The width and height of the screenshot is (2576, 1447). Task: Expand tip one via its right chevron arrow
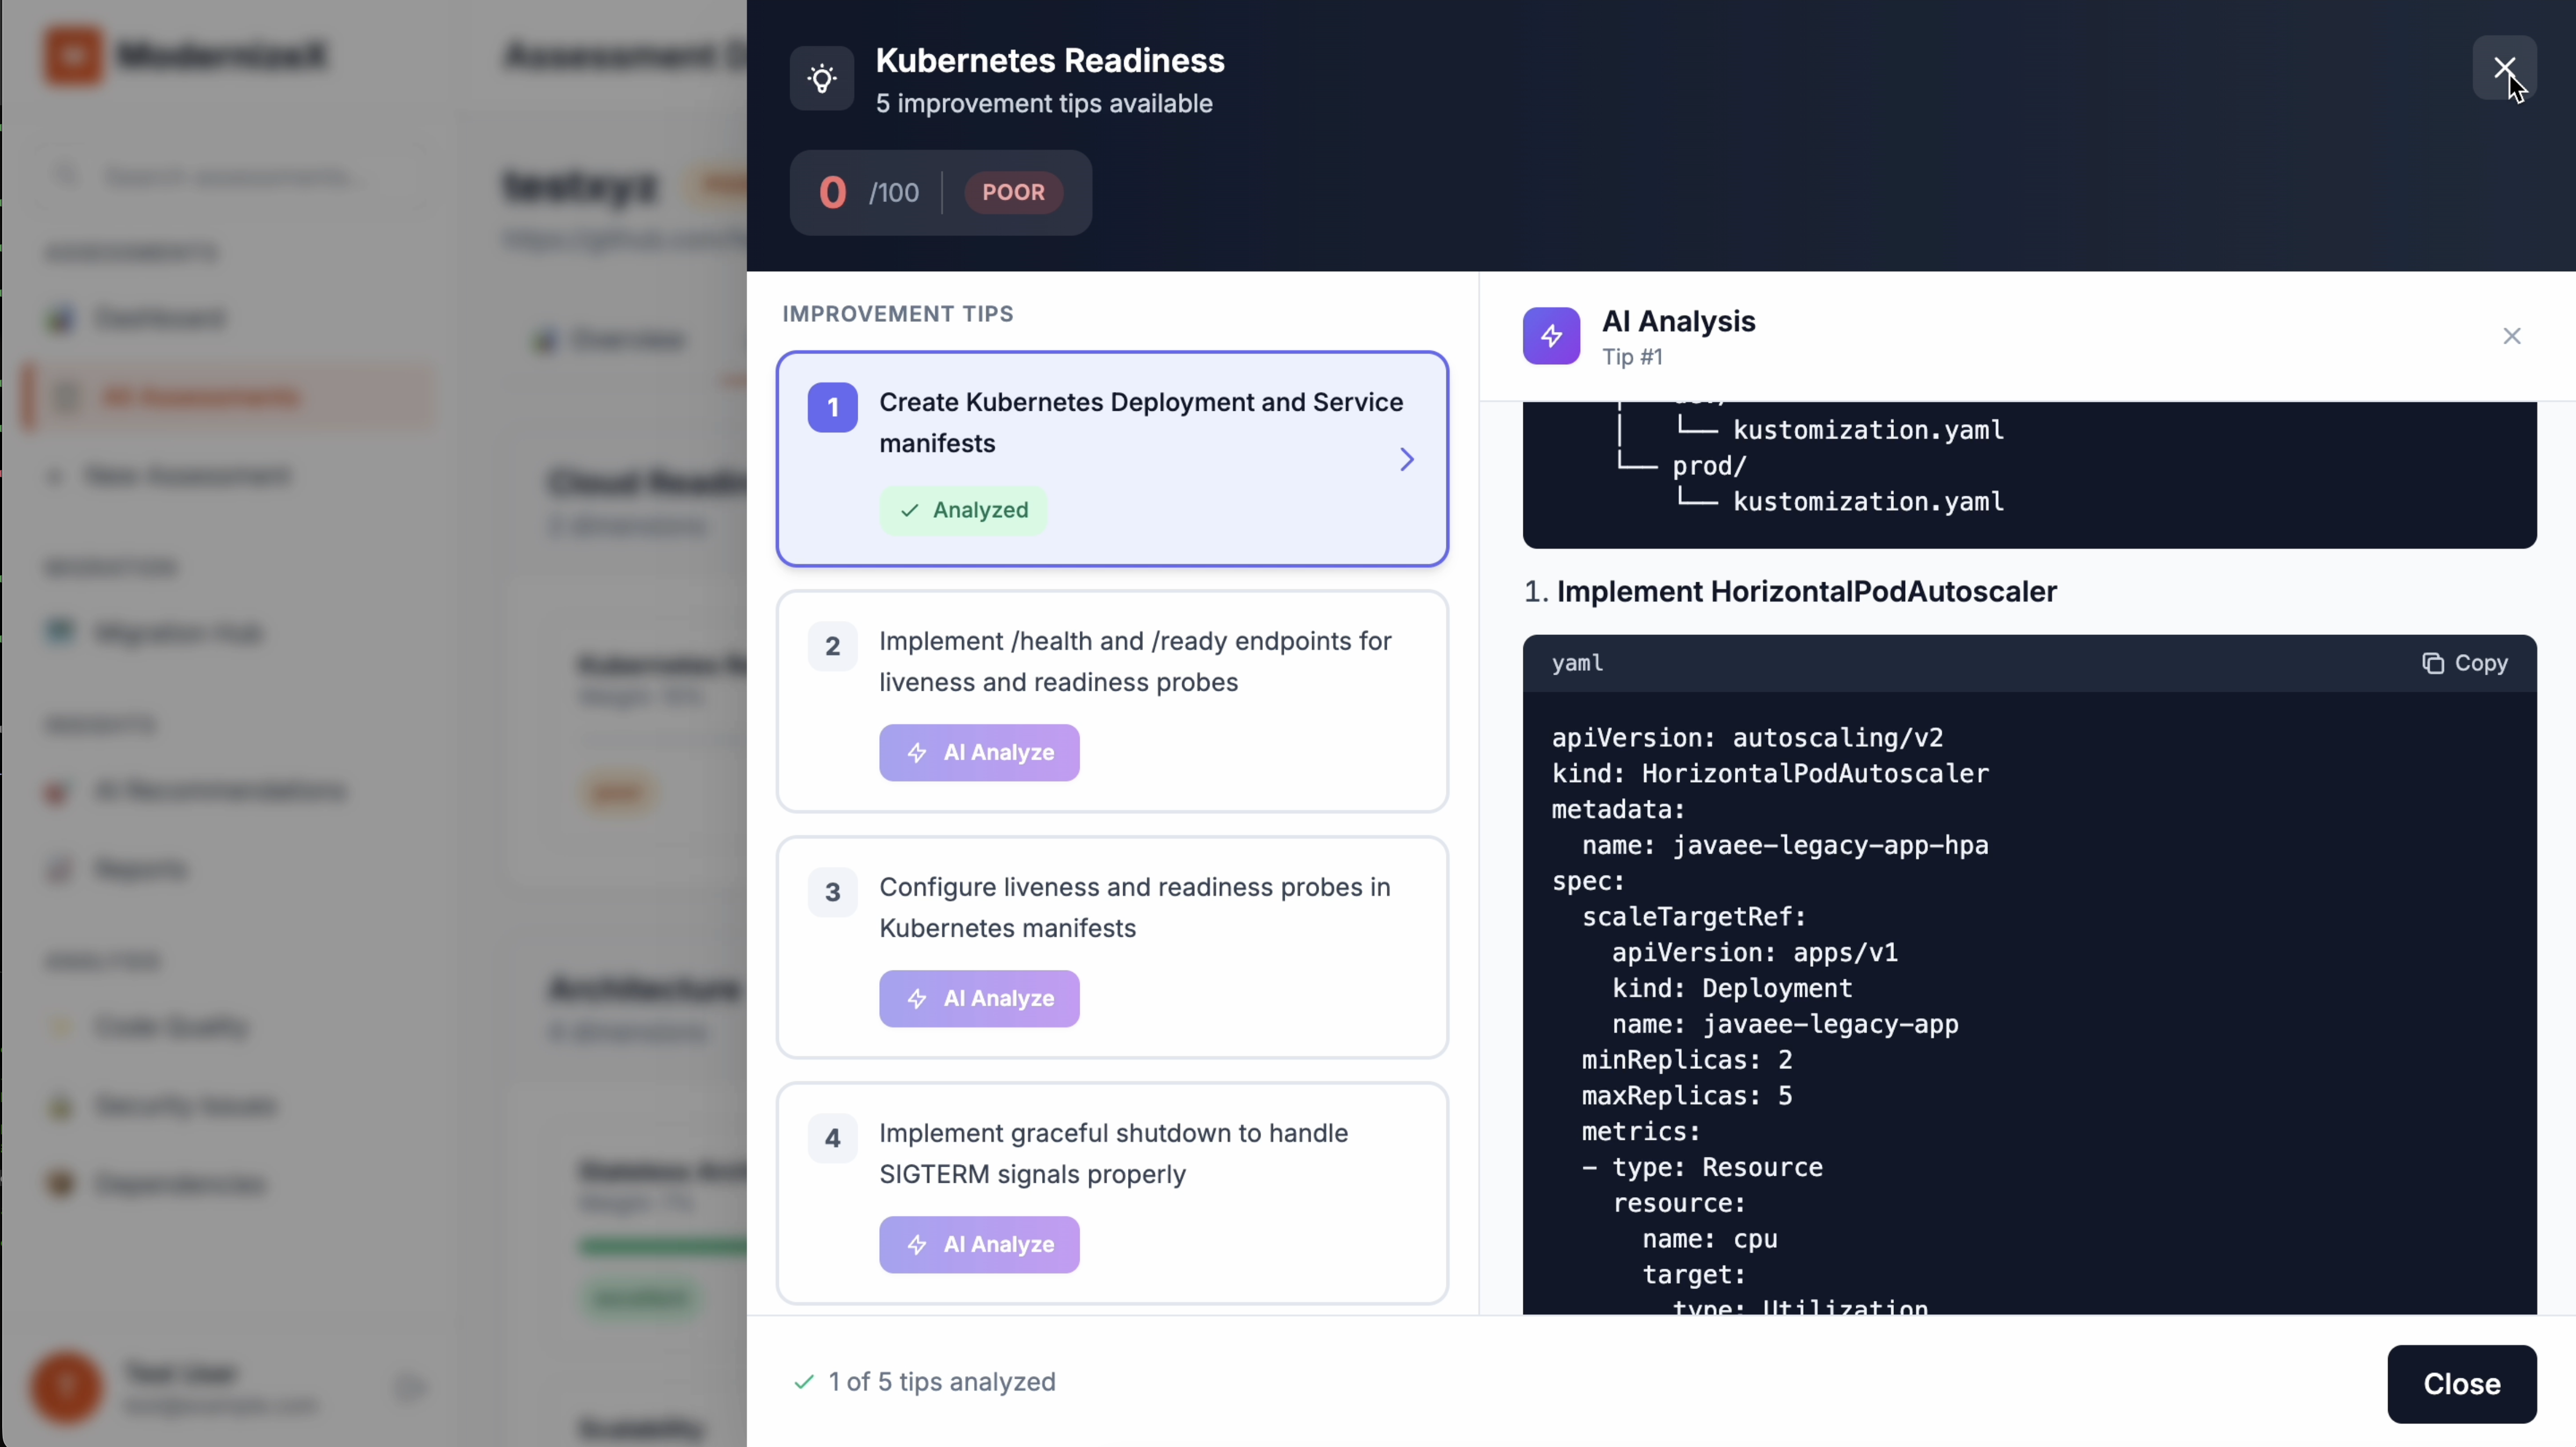pos(1406,459)
